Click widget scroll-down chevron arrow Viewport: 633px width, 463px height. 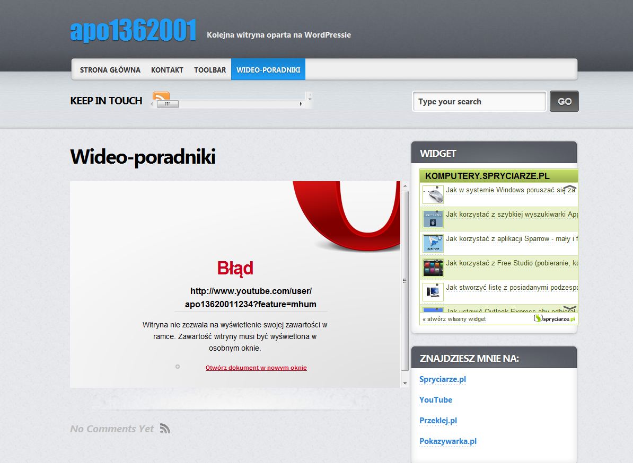(x=569, y=308)
